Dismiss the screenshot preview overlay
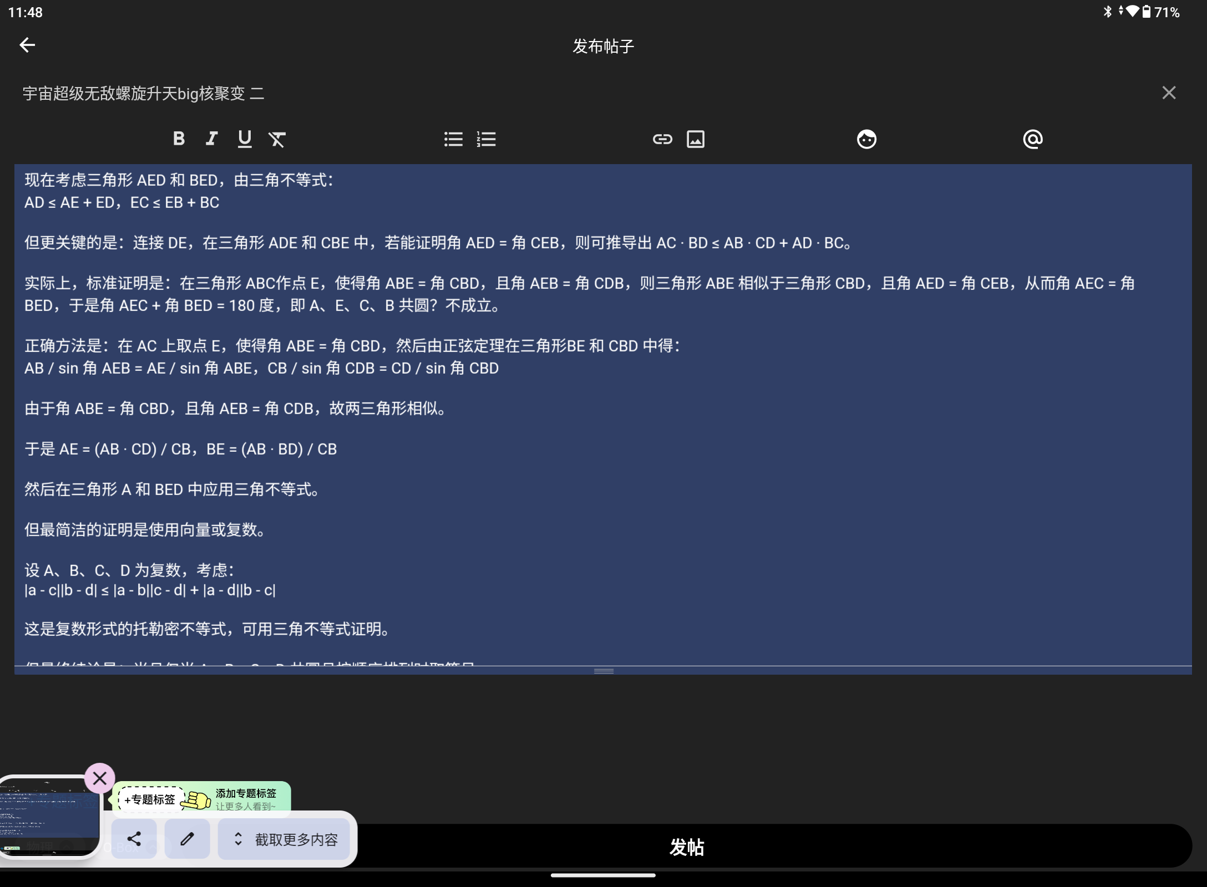This screenshot has height=887, width=1207. [x=100, y=778]
